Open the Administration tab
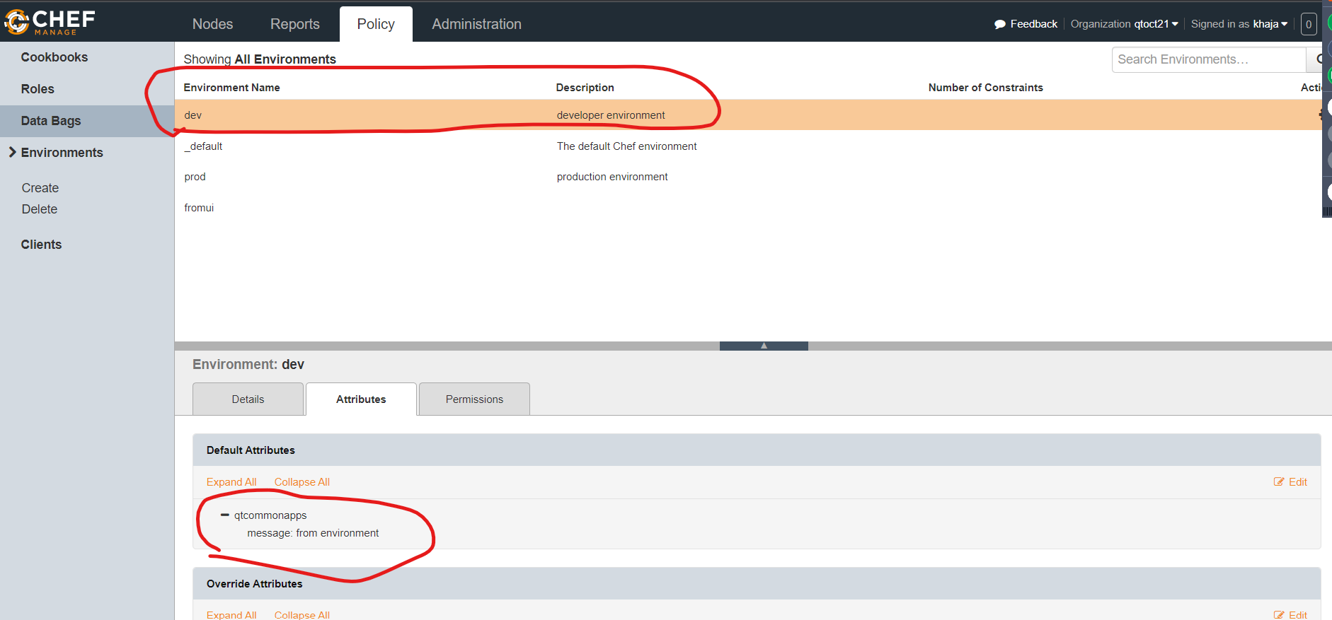 pyautogui.click(x=476, y=24)
